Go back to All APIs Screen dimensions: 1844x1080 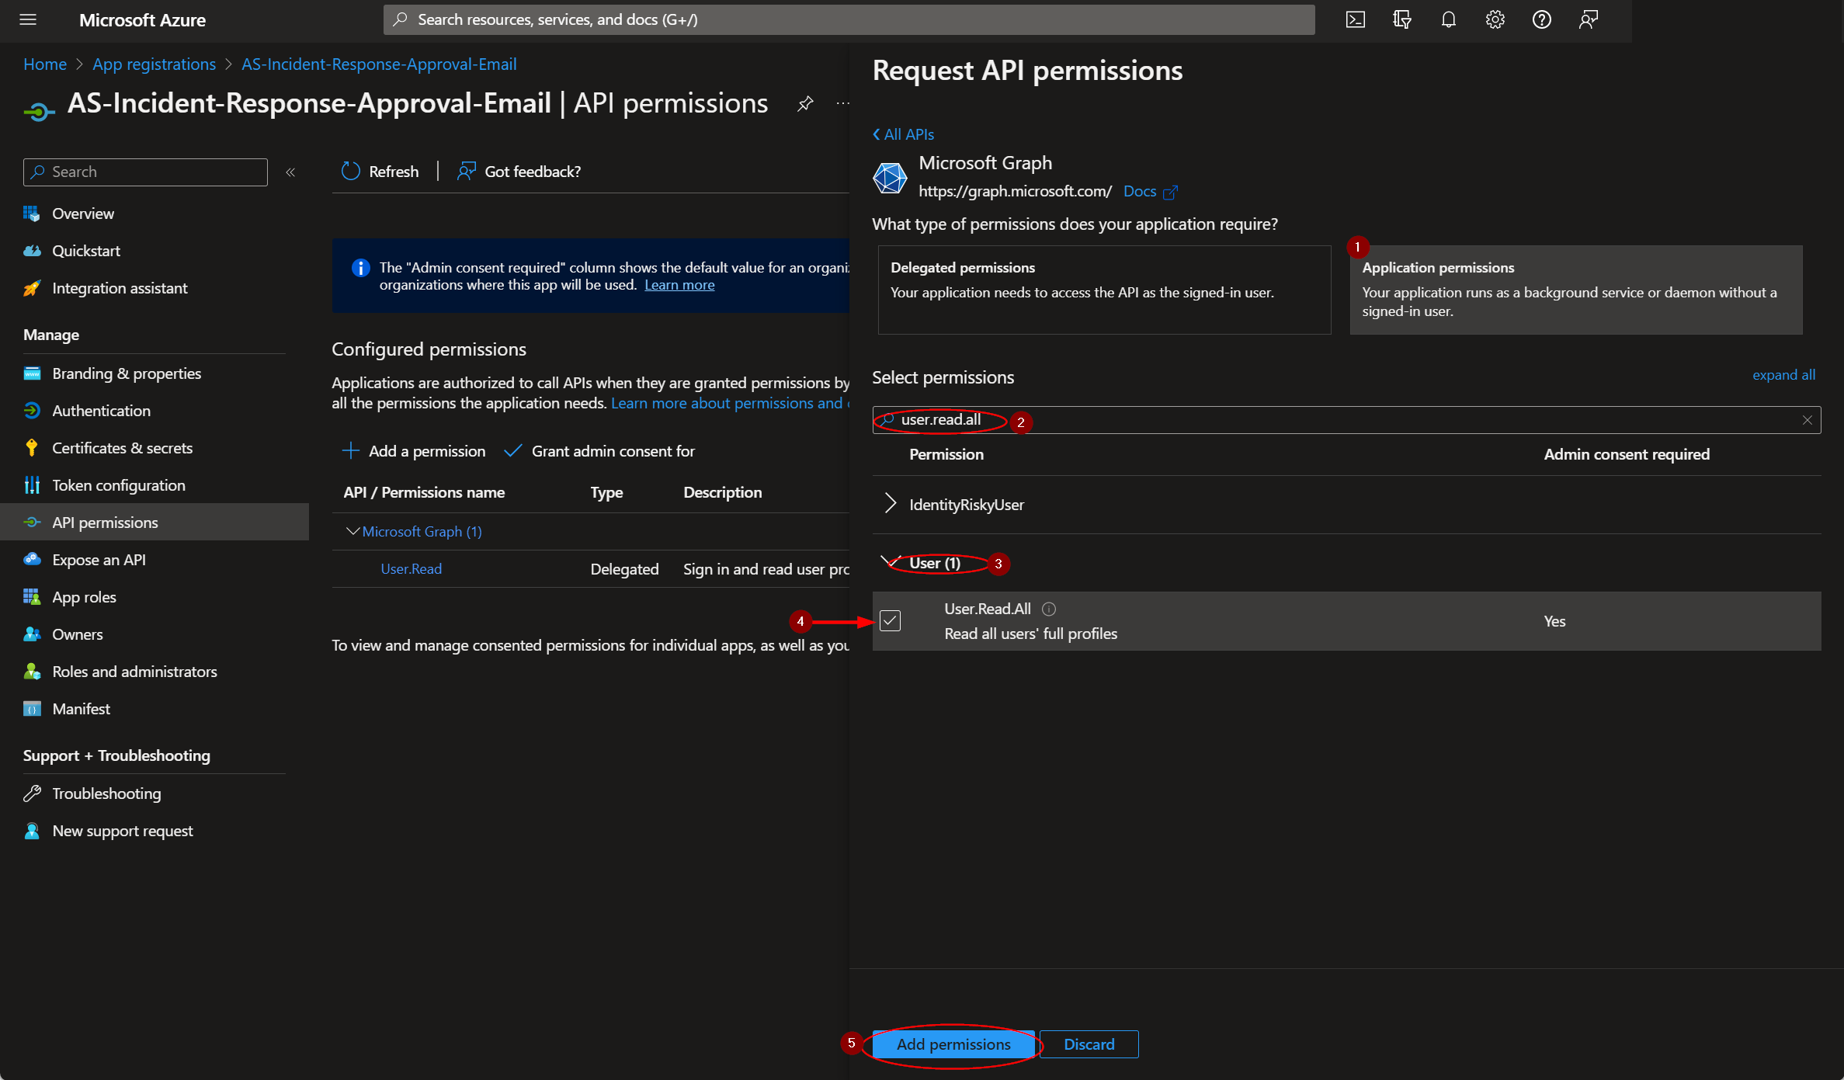click(904, 134)
